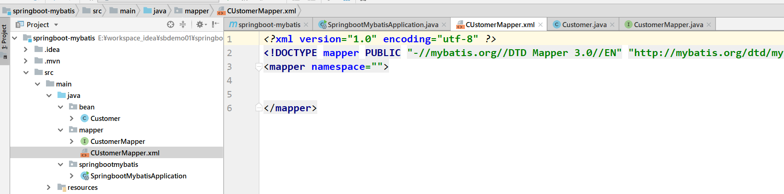784x194 pixels.
Task: Collapse the bean package
Action: 60,107
